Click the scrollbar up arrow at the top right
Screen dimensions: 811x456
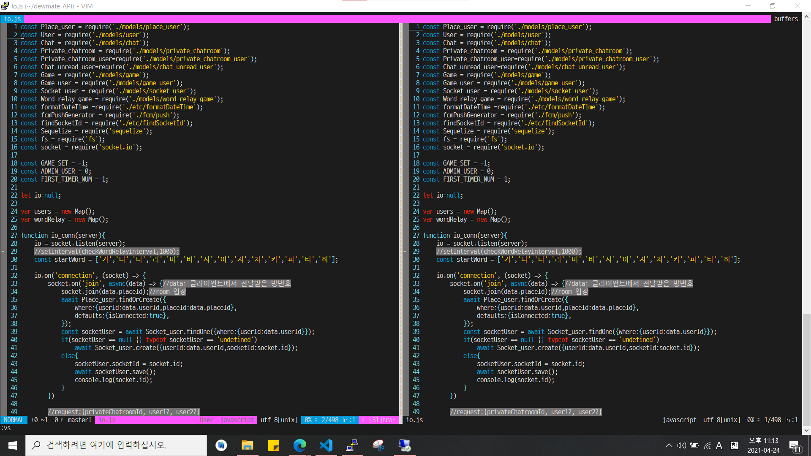(806, 17)
